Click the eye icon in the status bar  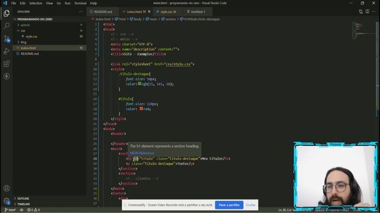point(21,210)
